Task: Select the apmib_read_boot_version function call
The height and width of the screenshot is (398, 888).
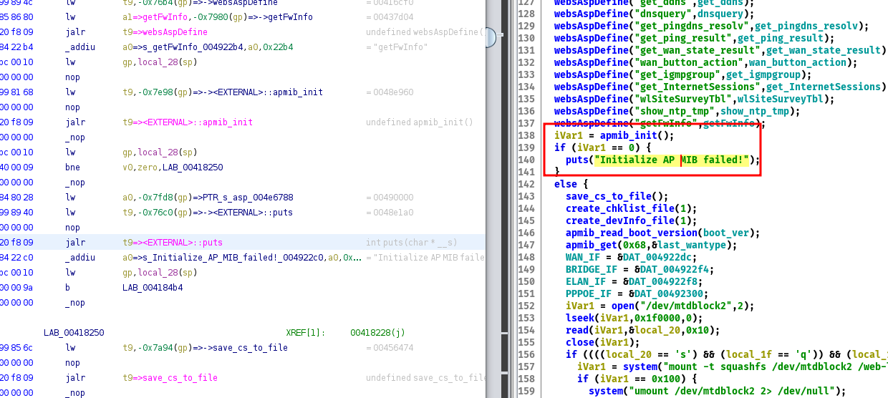Action: pyautogui.click(x=633, y=233)
